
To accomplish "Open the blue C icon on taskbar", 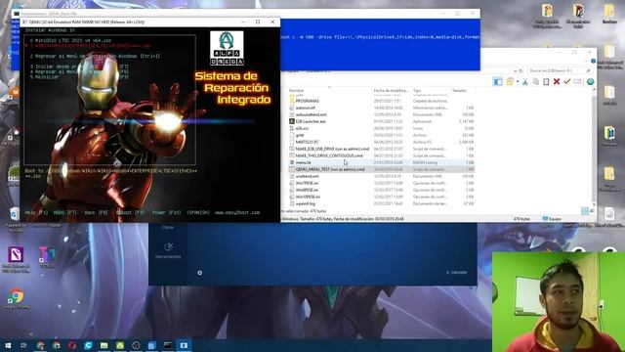I will click(88, 345).
